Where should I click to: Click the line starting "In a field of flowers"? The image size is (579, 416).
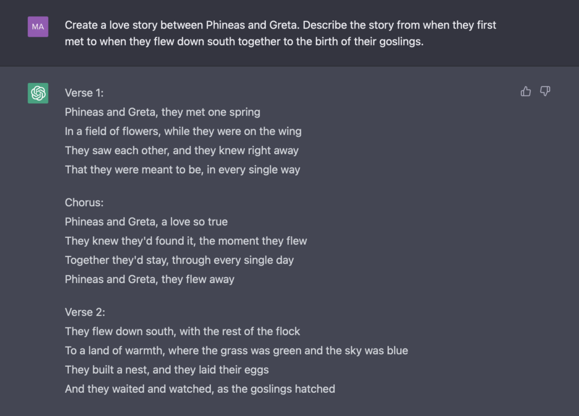click(183, 131)
